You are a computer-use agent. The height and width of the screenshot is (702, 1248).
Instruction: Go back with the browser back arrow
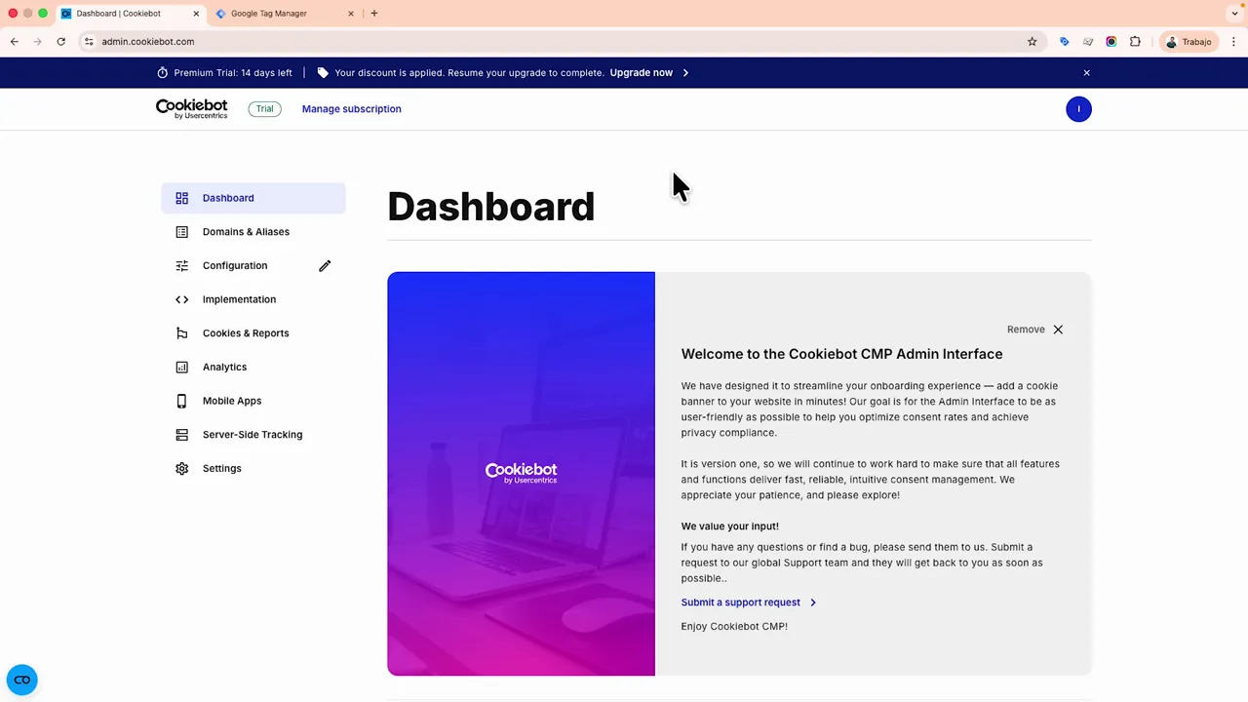15,42
